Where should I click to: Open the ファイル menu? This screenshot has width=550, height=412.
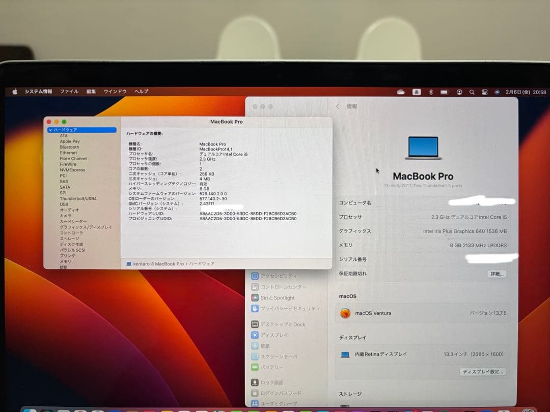(x=69, y=92)
